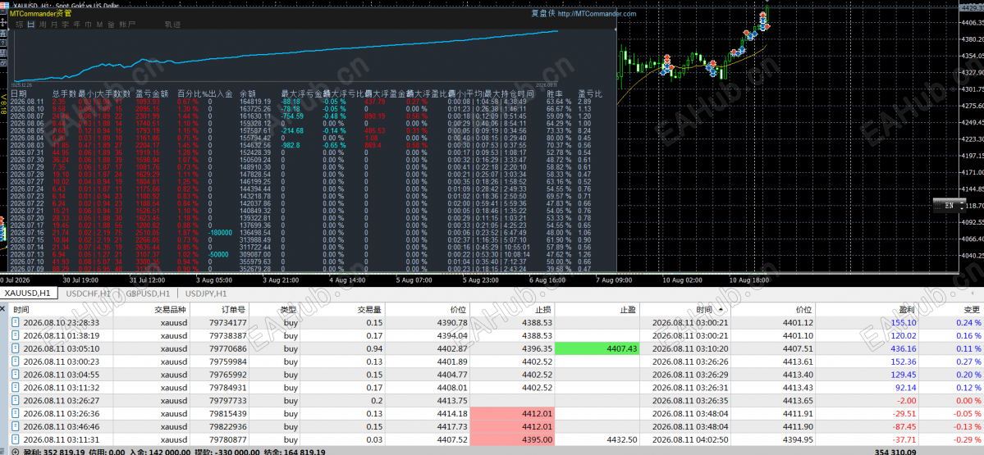984x455 pixels.
Task: Open the http://MTCommander.com link
Action: tap(597, 14)
